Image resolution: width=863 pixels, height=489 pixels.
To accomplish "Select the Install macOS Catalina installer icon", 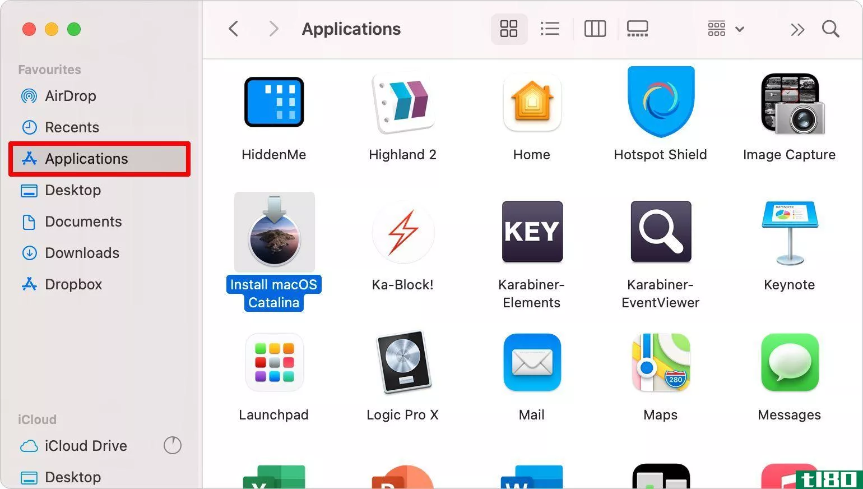I will point(275,232).
